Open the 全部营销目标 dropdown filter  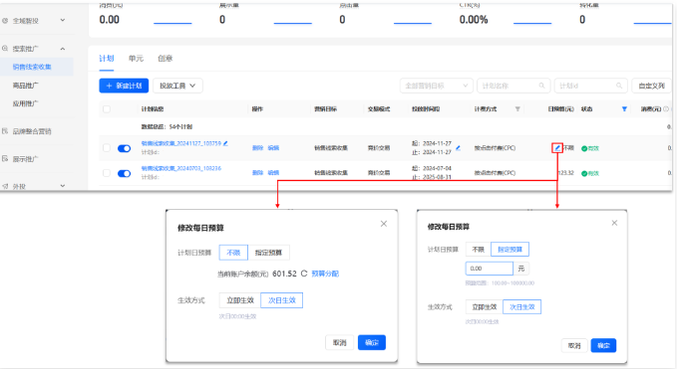(436, 86)
